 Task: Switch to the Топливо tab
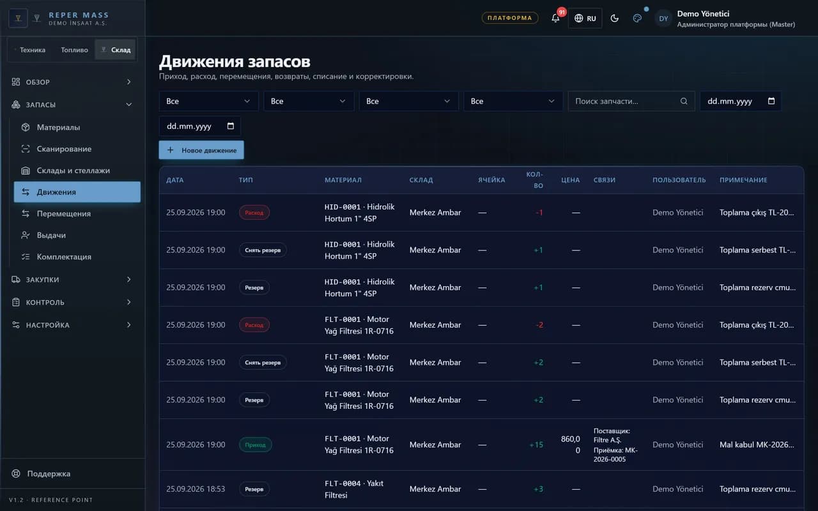[x=74, y=50]
